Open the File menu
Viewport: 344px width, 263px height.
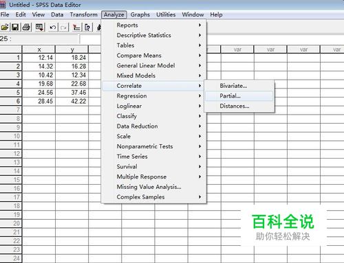click(5, 14)
